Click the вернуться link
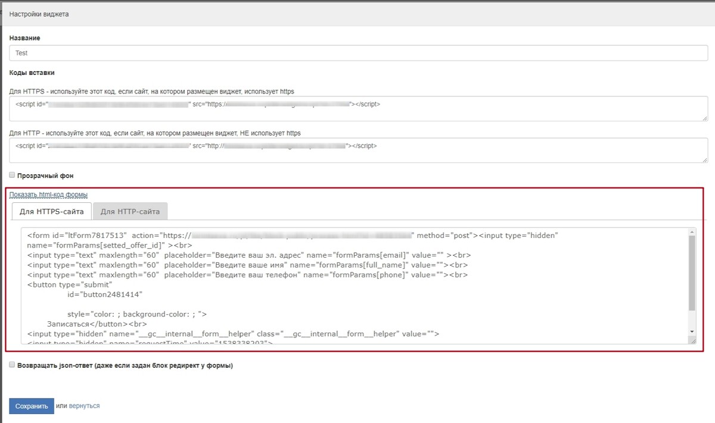Image resolution: width=715 pixels, height=423 pixels. click(84, 406)
